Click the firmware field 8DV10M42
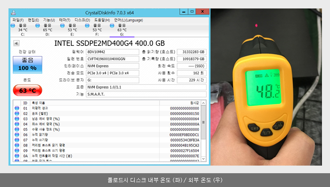This screenshot has height=187, width=330. [112, 52]
